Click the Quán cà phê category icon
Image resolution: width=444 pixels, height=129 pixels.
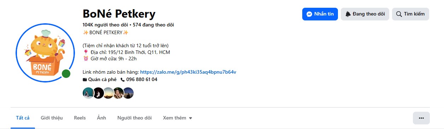click(85, 80)
